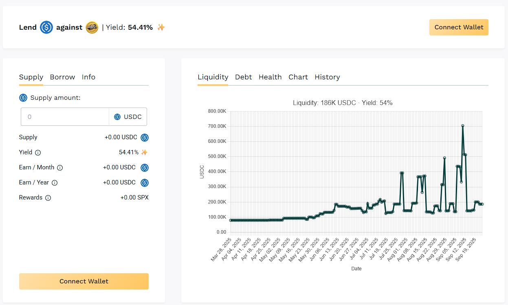Click the USDC coin icon in header
This screenshot has height=305, width=508.
tap(46, 27)
